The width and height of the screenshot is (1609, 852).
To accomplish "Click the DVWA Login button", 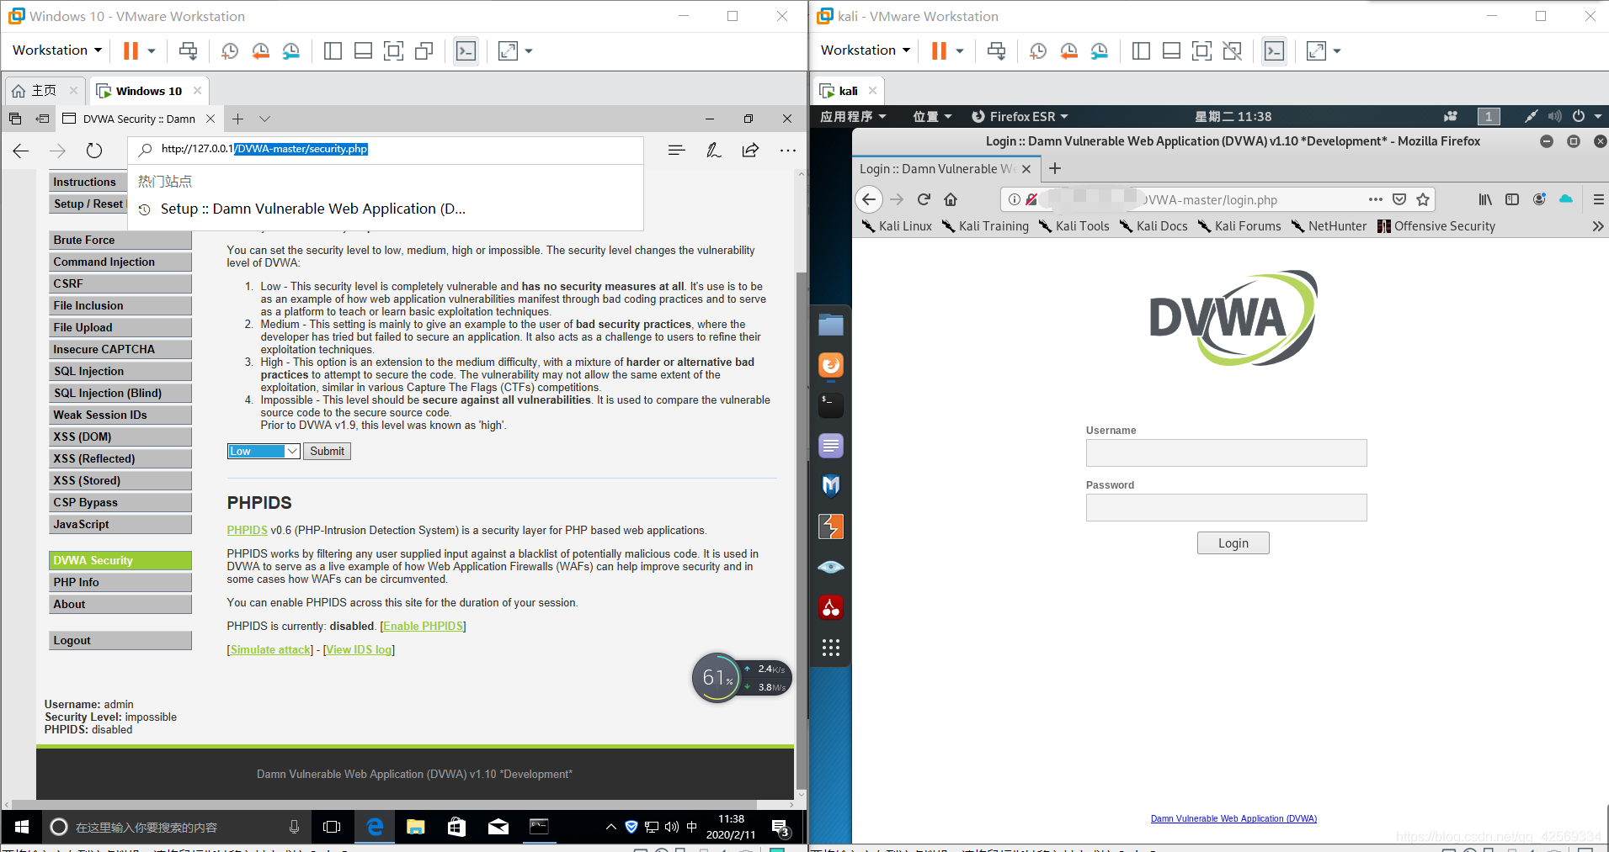I will (x=1233, y=543).
